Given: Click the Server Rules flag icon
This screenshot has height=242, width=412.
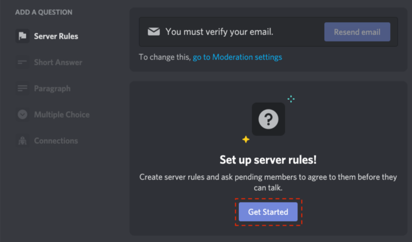Looking at the screenshot, I should click(x=22, y=36).
